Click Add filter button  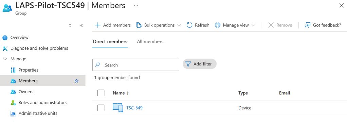click(199, 64)
